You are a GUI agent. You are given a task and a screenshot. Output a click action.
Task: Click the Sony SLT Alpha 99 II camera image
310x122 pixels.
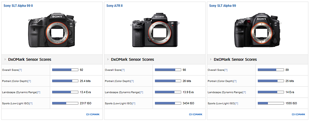(53, 30)
